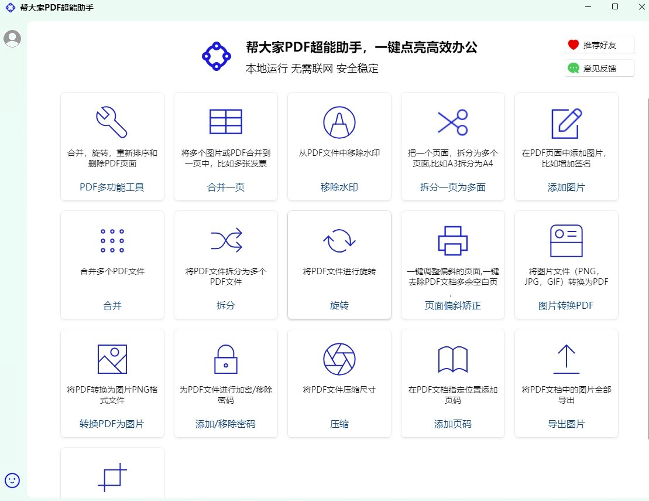Click the 旋转 link label
The height and width of the screenshot is (501, 649).
339,306
